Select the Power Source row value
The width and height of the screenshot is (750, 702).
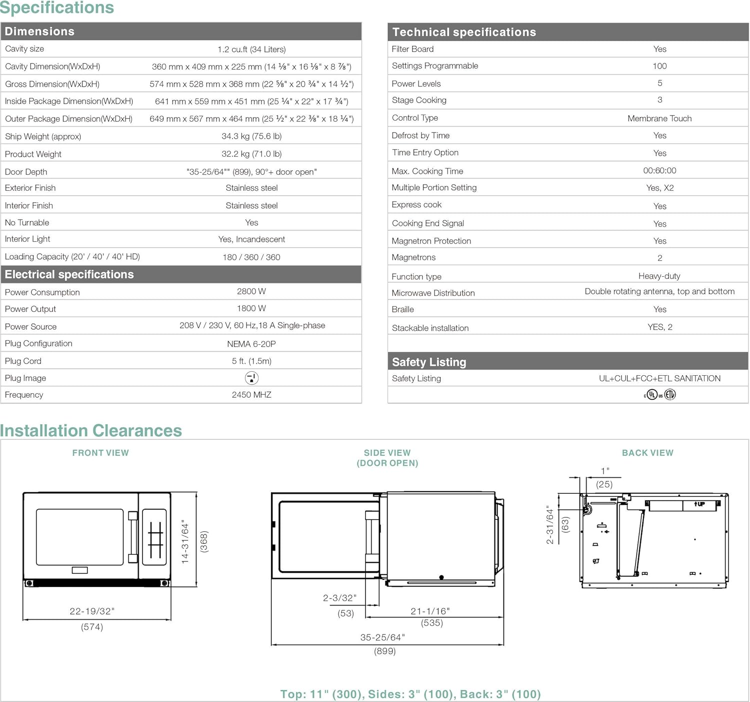tap(252, 326)
